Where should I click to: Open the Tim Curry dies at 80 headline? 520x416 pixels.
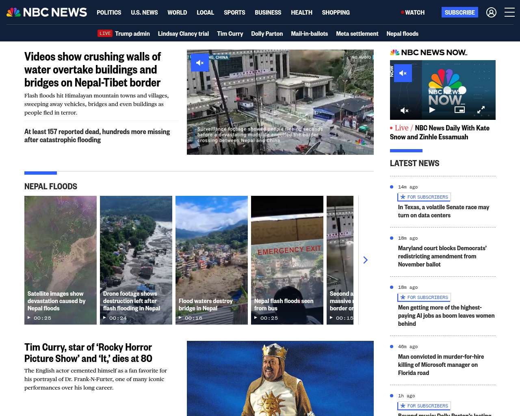click(88, 353)
